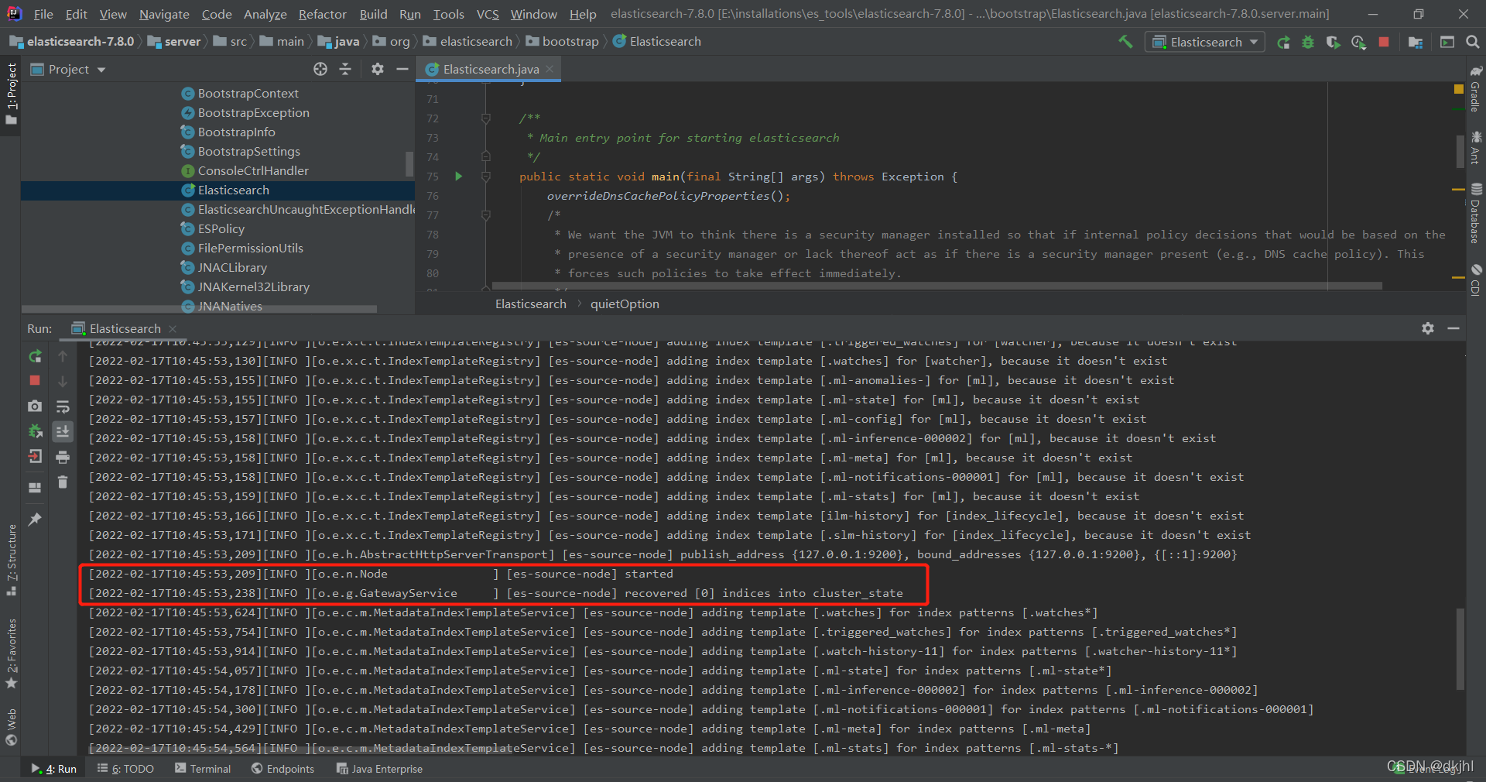Click the run gutter arrow beside main

click(458, 177)
